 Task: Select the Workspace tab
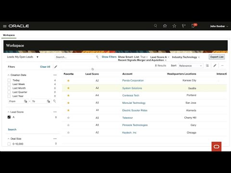point(9,35)
